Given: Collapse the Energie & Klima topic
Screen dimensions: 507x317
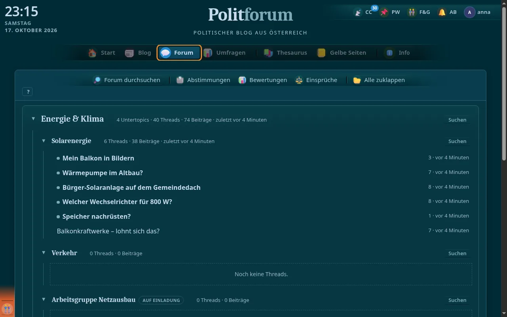Looking at the screenshot, I should [x=33, y=119].
